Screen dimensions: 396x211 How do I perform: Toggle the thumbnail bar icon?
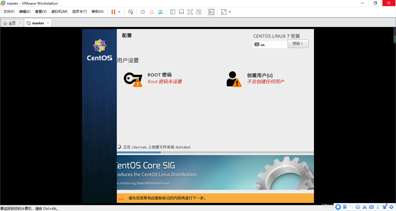181,12
